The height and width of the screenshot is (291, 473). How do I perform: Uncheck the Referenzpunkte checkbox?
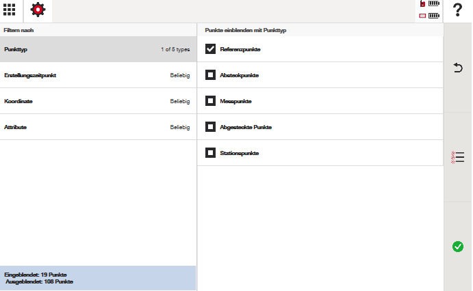[x=211, y=49]
